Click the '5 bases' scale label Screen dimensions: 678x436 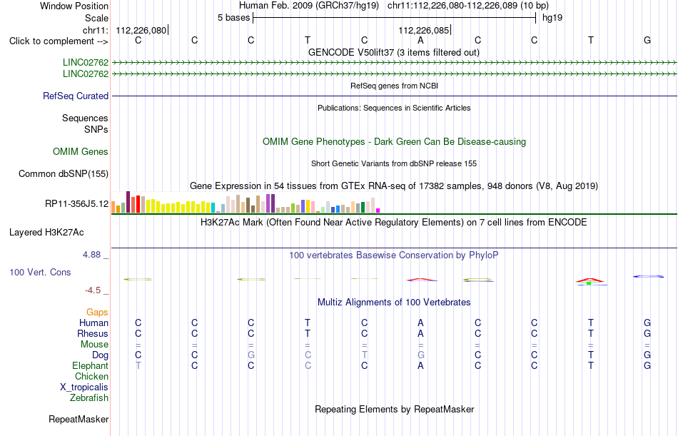click(233, 18)
